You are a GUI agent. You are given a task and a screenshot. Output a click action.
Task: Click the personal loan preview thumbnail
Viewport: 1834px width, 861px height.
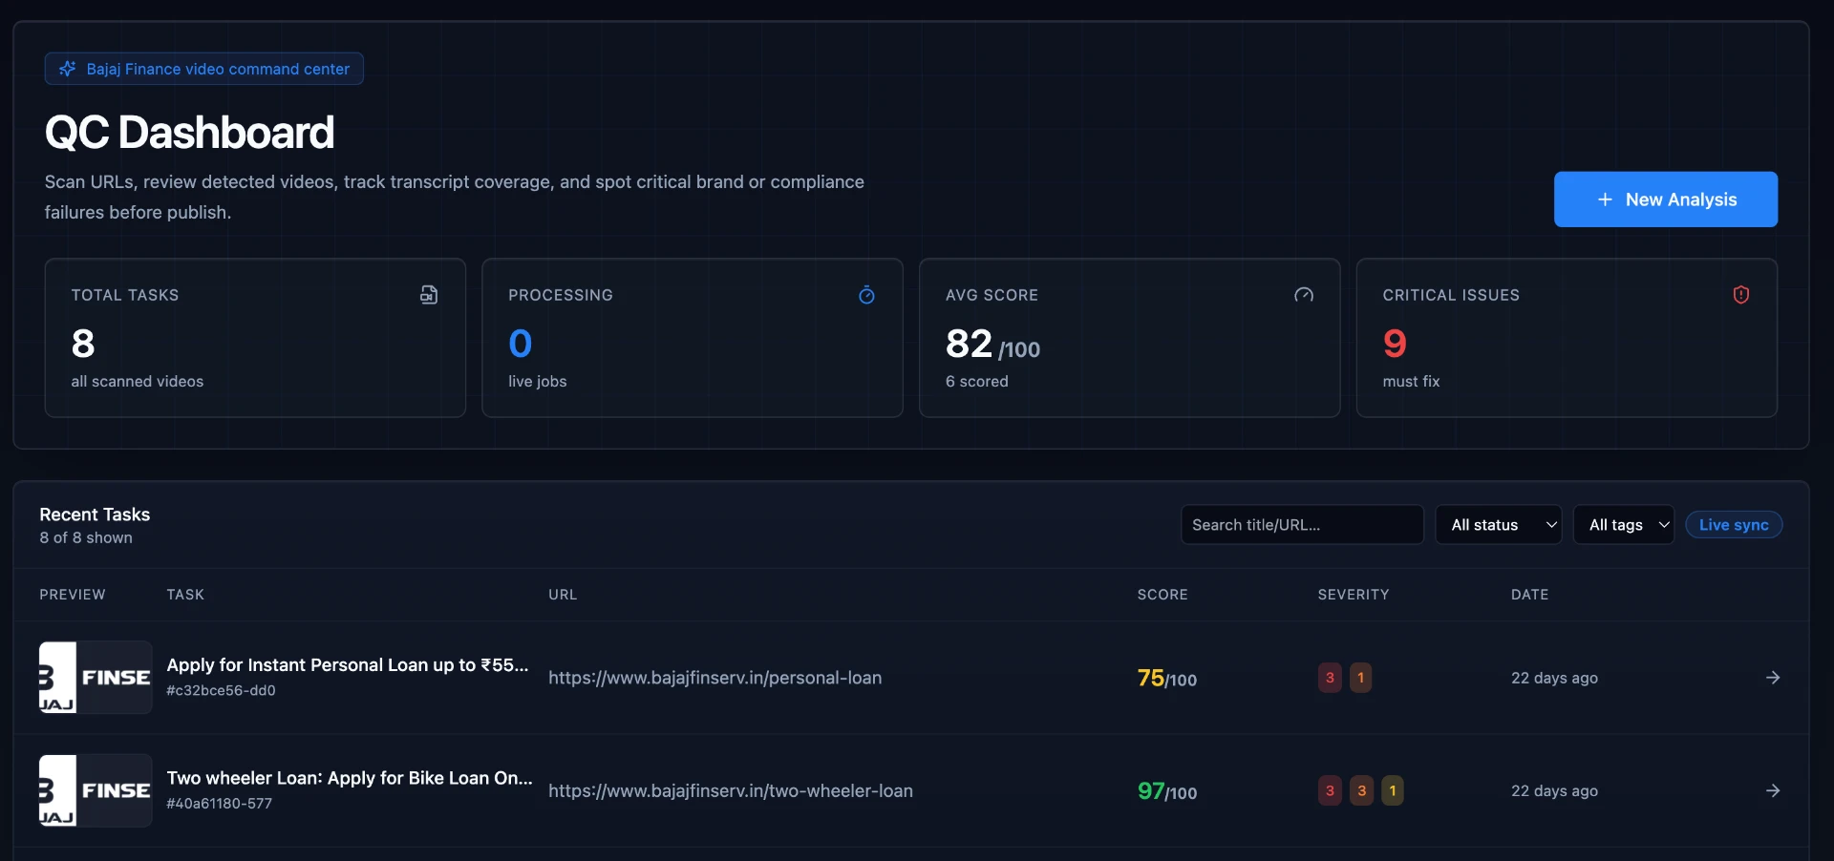tap(96, 678)
